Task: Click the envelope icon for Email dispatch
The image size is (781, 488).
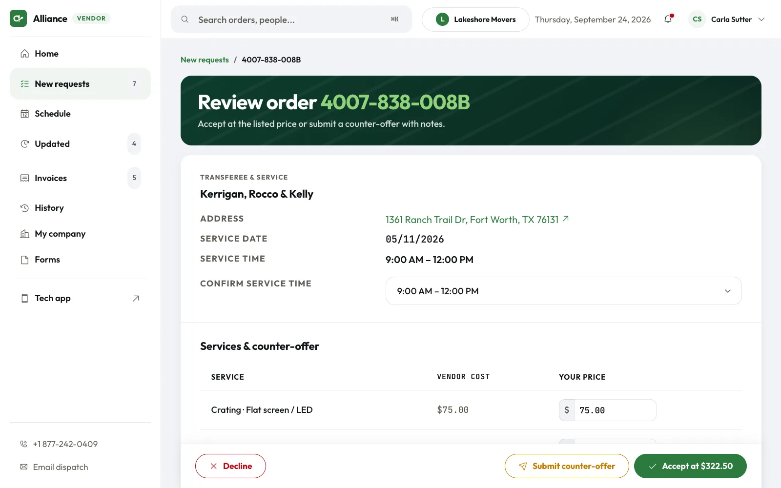Action: (x=23, y=467)
